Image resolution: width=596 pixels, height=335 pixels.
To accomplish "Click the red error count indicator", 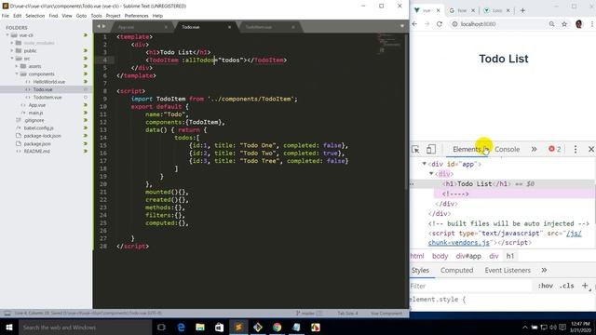I will [555, 149].
